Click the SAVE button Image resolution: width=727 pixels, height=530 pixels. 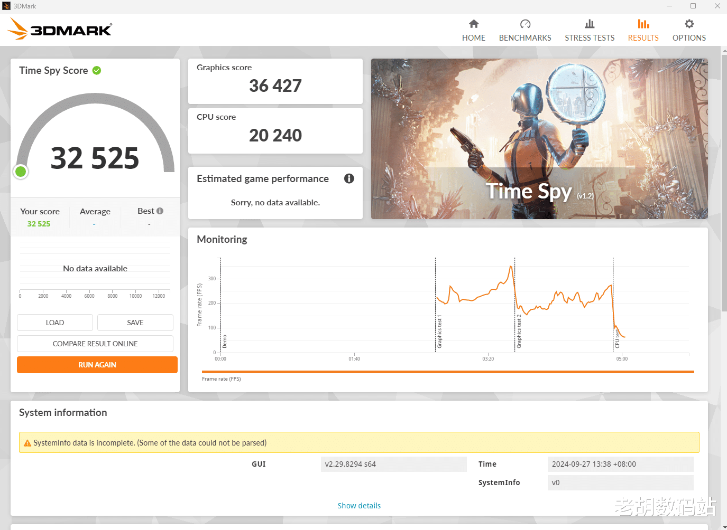click(135, 323)
